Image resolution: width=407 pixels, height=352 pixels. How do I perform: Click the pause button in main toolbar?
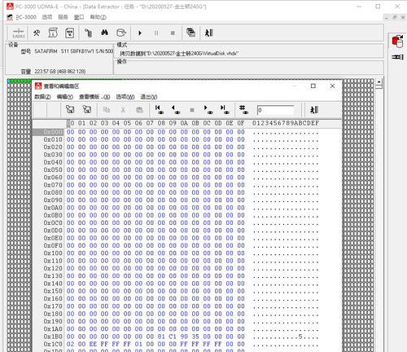coord(156,33)
